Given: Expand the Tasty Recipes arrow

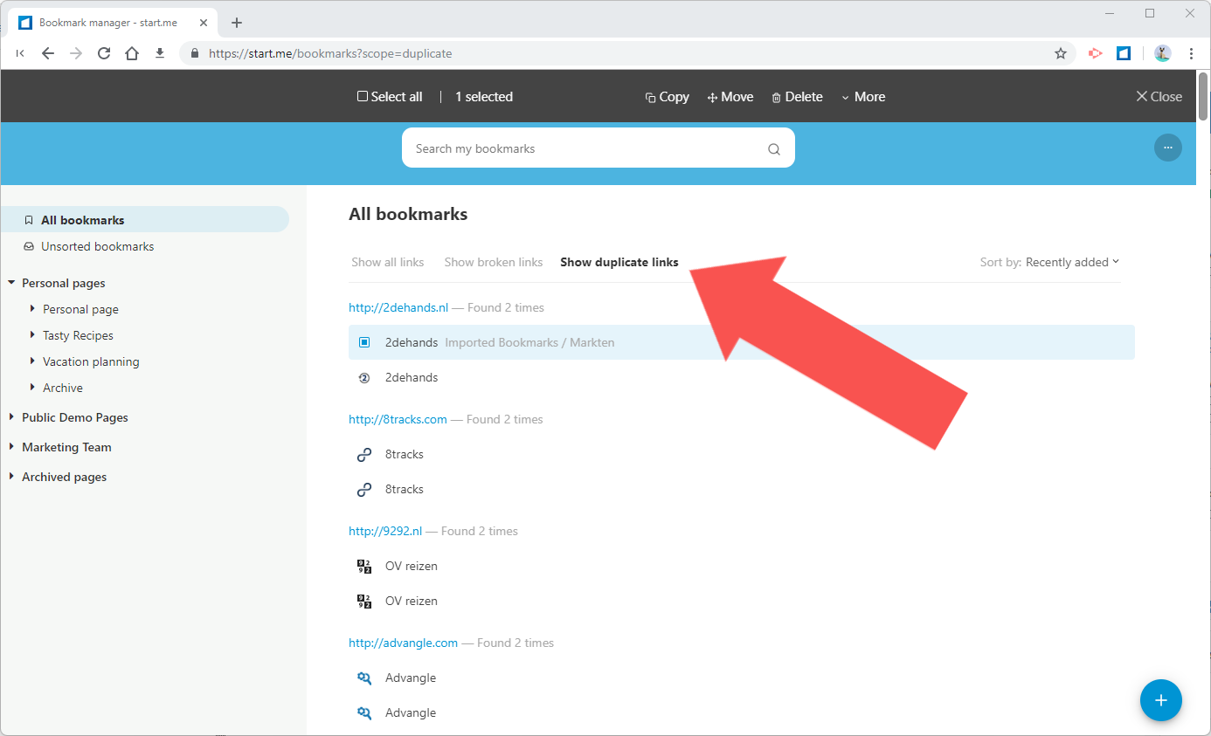Looking at the screenshot, I should point(32,335).
